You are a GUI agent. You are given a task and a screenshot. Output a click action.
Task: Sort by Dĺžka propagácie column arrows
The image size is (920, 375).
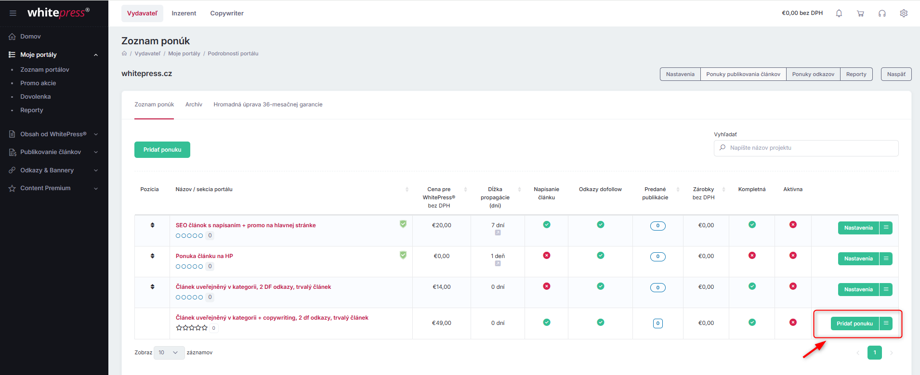pyautogui.click(x=519, y=189)
